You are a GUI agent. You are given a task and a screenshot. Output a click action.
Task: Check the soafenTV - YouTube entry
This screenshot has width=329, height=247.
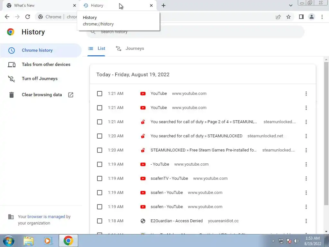[100, 178]
